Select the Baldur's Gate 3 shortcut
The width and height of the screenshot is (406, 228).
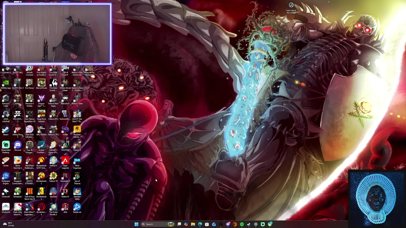[x=77, y=100]
